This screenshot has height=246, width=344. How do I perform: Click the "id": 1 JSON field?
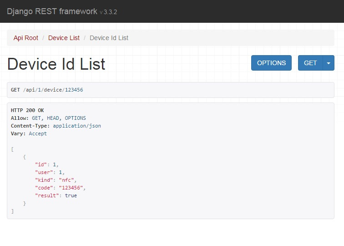[x=47, y=164]
